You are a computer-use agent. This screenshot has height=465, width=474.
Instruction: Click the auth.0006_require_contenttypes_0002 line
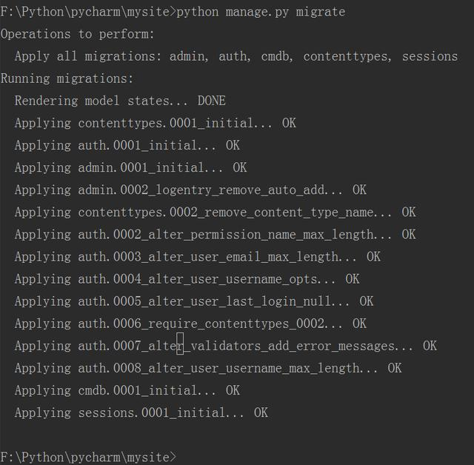[x=190, y=324]
